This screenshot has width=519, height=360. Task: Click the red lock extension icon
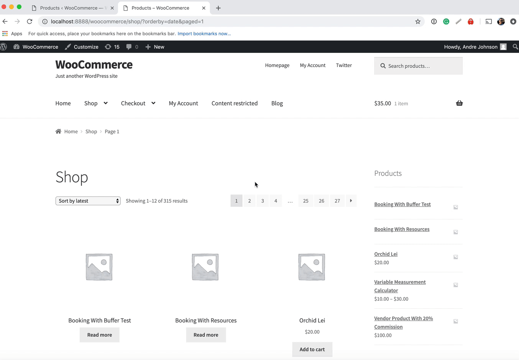point(471,21)
